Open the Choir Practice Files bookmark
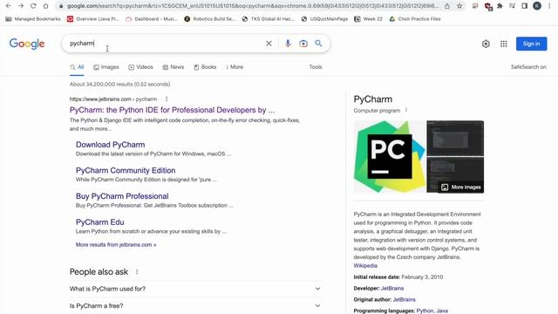The image size is (558, 314). coord(415,19)
